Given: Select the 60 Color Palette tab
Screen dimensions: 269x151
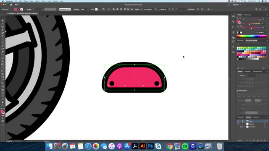Looking at the screenshot, I should click(251, 41).
